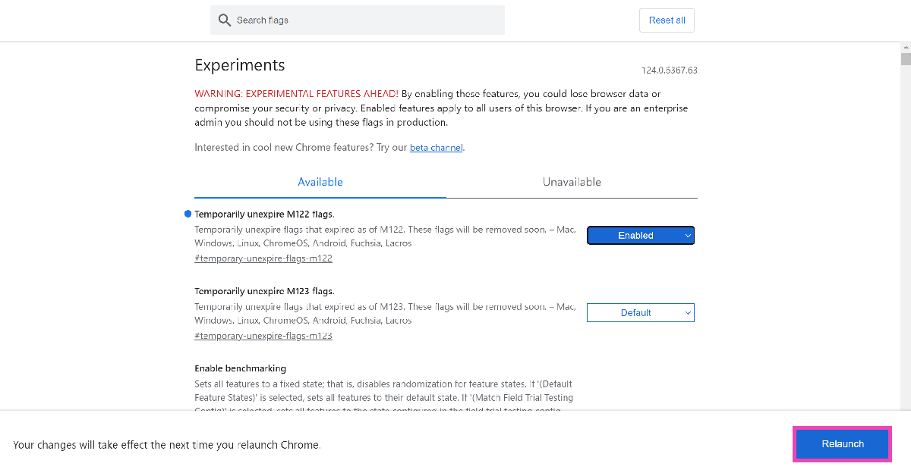Click the Temporarily unexpire M122 flags title
This screenshot has width=911, height=476.
click(265, 214)
